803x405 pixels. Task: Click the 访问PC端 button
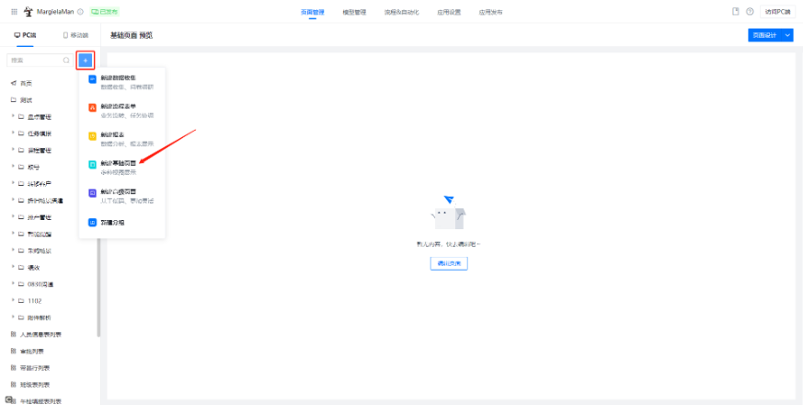pyautogui.click(x=777, y=11)
